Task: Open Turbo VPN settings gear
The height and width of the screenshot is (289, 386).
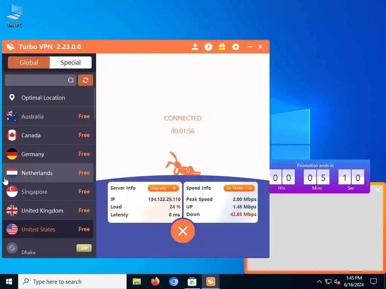Action: click(x=236, y=47)
